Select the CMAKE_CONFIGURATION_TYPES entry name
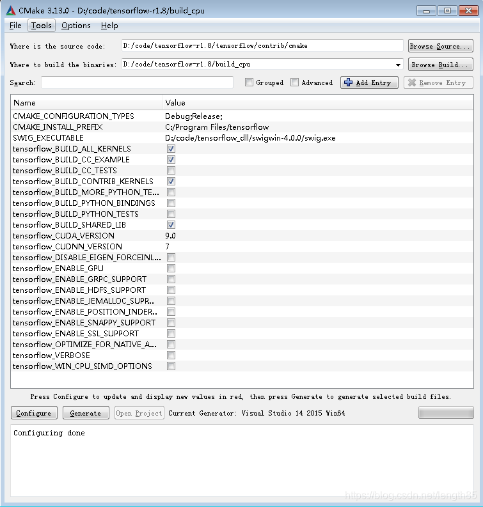 (74, 116)
